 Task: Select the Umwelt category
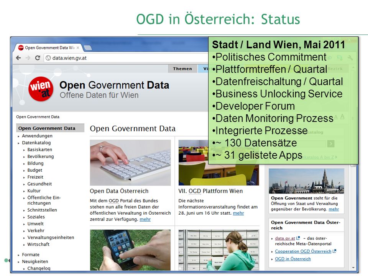35,223
